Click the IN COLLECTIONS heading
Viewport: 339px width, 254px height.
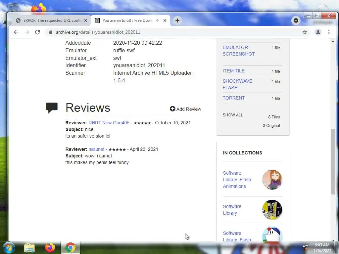(242, 153)
